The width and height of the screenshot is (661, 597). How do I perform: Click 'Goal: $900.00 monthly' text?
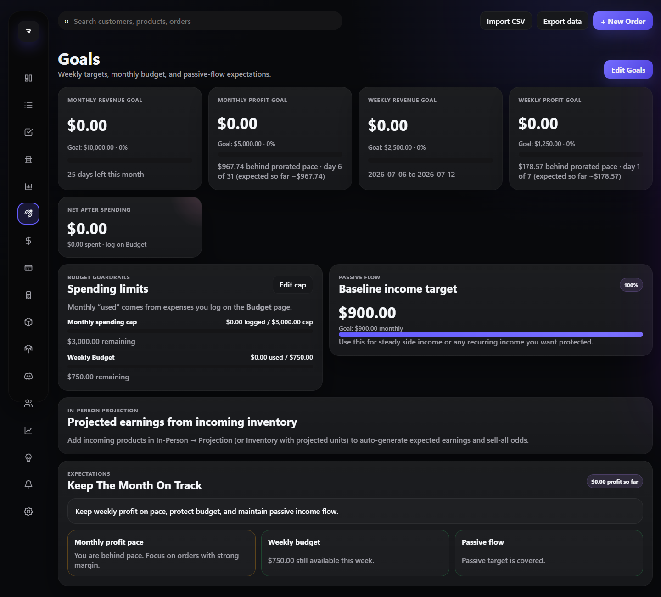(371, 328)
